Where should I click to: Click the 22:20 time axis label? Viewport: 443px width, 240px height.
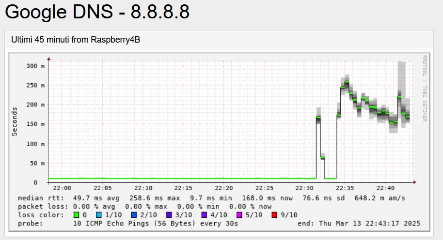tap(224, 188)
